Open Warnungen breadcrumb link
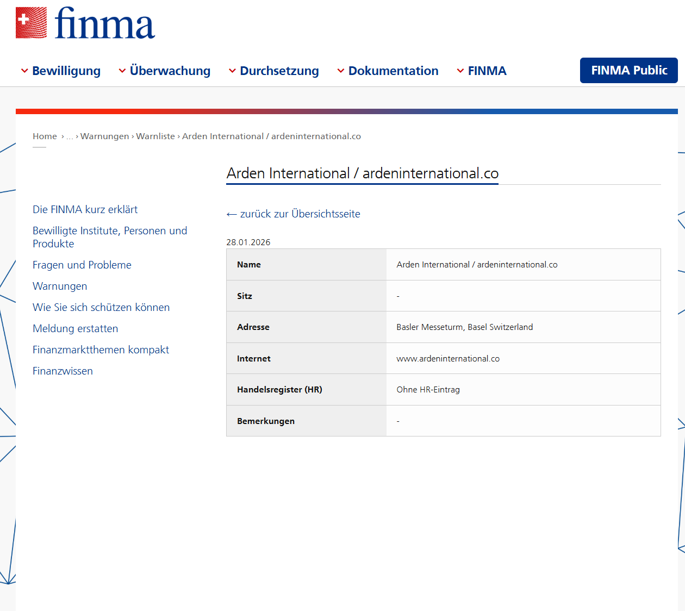The height and width of the screenshot is (611, 685). pos(105,136)
